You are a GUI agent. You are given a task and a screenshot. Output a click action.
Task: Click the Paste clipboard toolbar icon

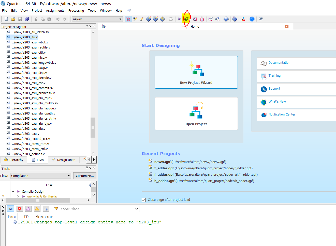pyautogui.click(x=49, y=19)
